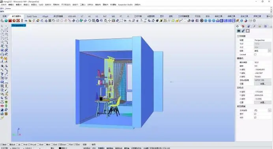Viewport: 273px width, 149px height.
Task: Toggle the first osnap checkbox in status bar
Action: [x=2, y=145]
